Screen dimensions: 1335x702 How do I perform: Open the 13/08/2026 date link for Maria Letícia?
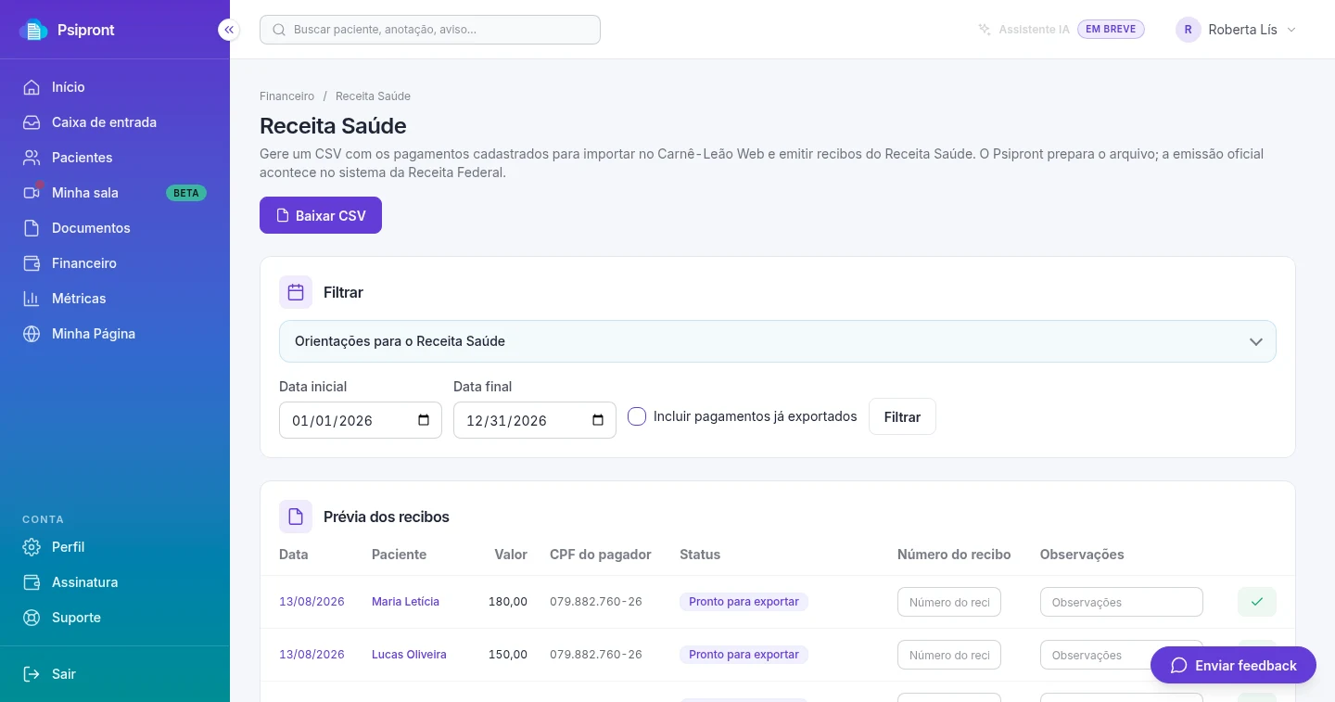[x=311, y=602]
